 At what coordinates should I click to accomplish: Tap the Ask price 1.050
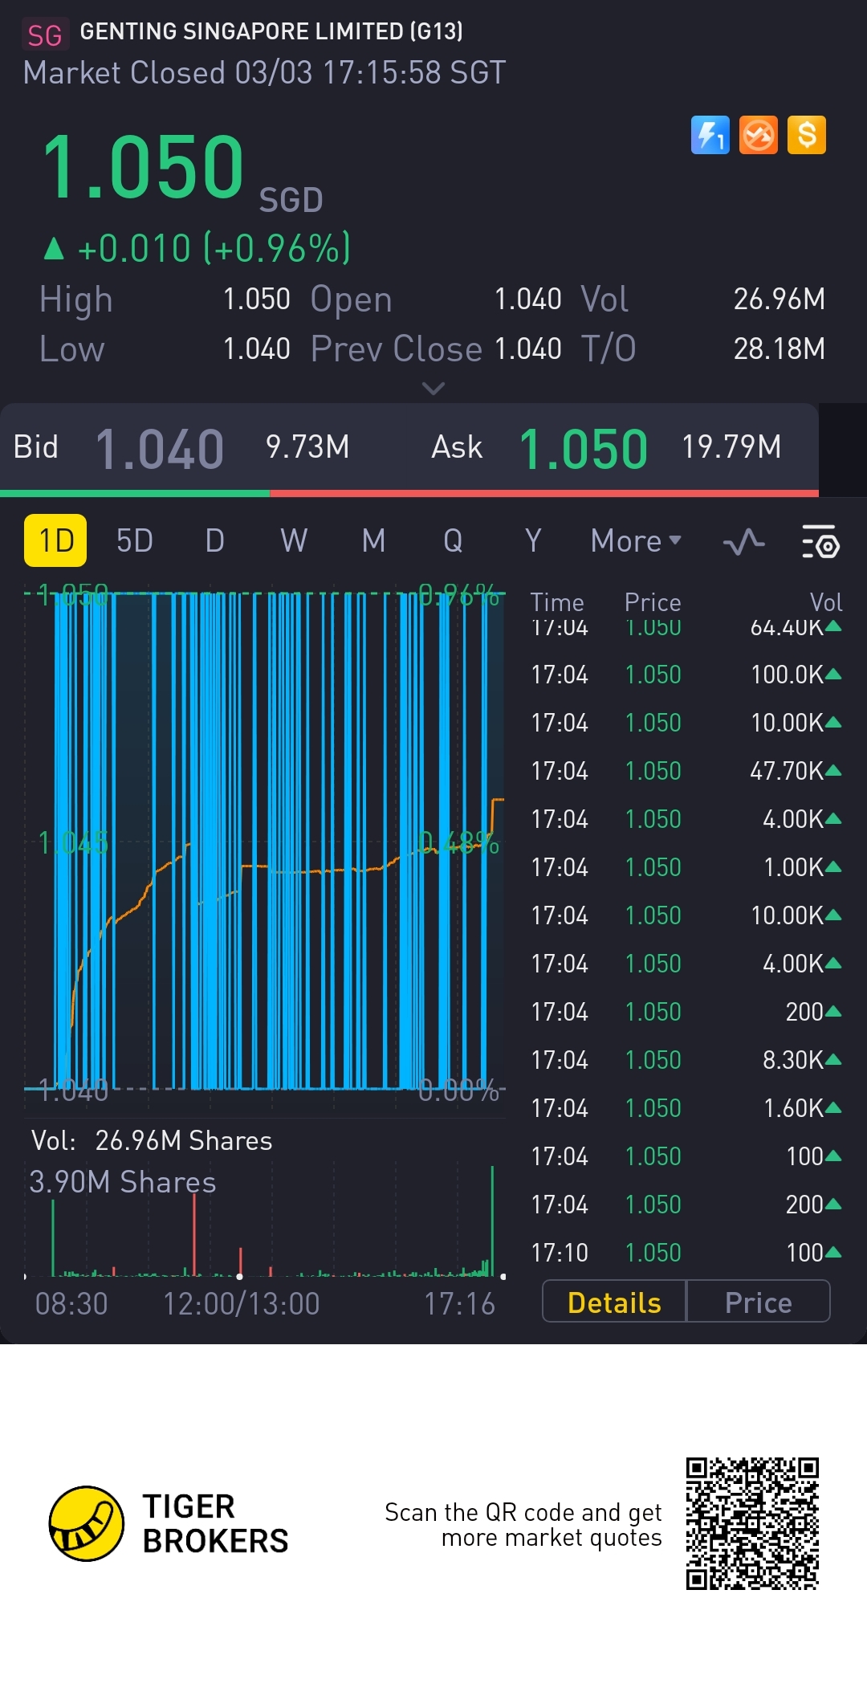point(583,448)
